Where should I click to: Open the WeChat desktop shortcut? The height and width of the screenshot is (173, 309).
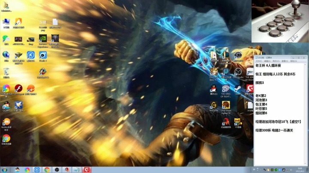point(6,40)
